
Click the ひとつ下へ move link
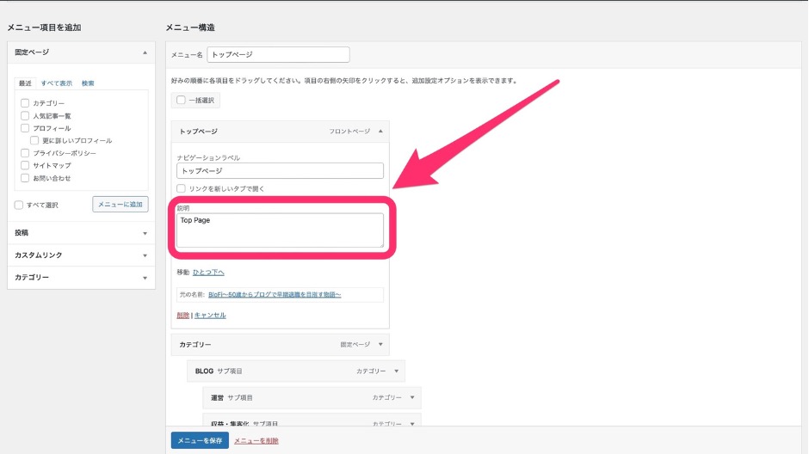pos(208,273)
